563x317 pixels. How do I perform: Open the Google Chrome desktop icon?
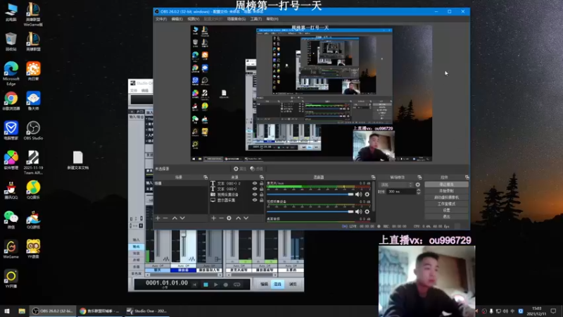(11, 101)
